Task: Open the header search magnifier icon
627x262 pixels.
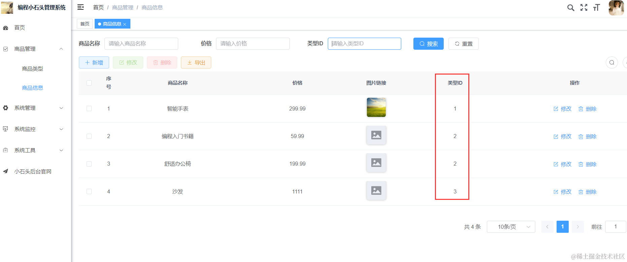Action: pyautogui.click(x=570, y=7)
